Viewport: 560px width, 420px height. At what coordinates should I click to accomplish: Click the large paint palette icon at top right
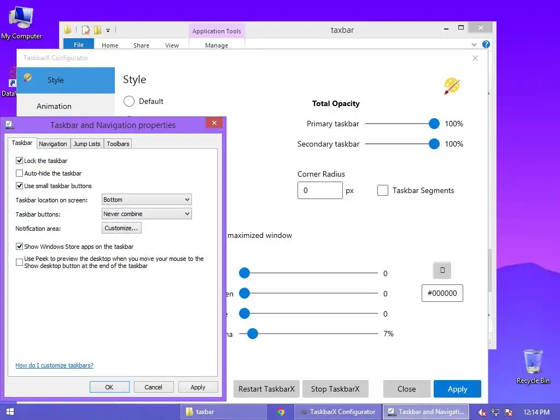click(x=451, y=86)
